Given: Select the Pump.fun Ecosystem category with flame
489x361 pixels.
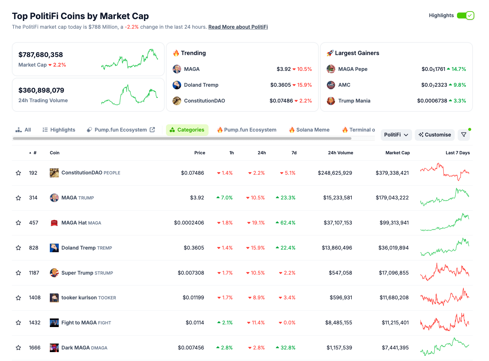Looking at the screenshot, I should click(x=247, y=130).
